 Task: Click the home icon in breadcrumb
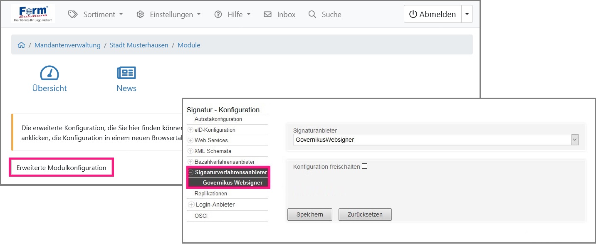point(21,45)
